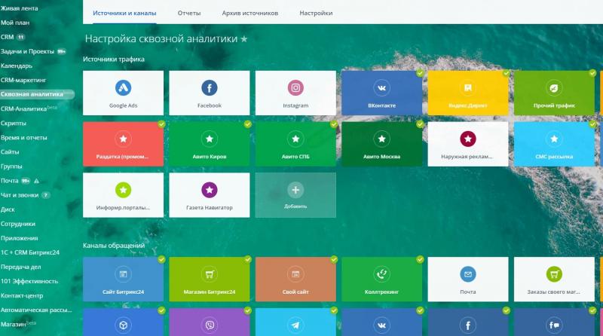Open the Google Ads traffic source tile
The image size is (603, 336).
pos(123,93)
